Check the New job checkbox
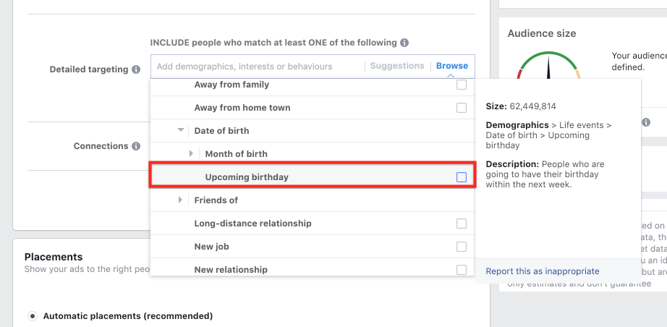667x327 pixels. [462, 247]
